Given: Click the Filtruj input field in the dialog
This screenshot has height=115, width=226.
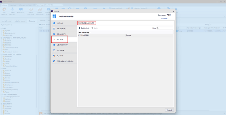Looking at the screenshot, I should pyautogui.click(x=165, y=28).
